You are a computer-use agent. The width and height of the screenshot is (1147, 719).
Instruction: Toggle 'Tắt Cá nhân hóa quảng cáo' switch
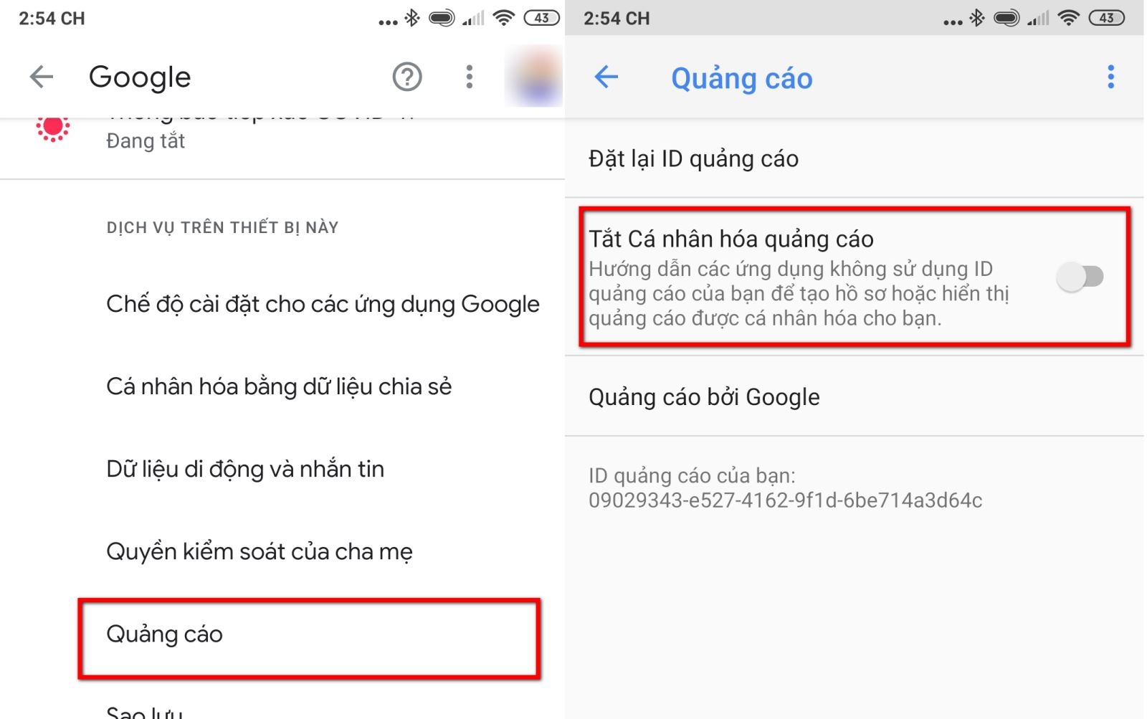tap(1080, 277)
